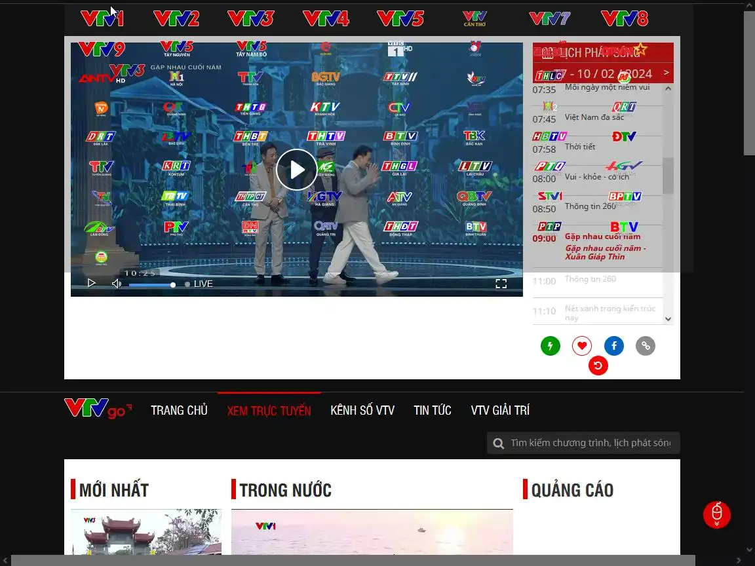The image size is (755, 566).
Task: Select the ATV An Giang channel logo
Action: pos(400,198)
